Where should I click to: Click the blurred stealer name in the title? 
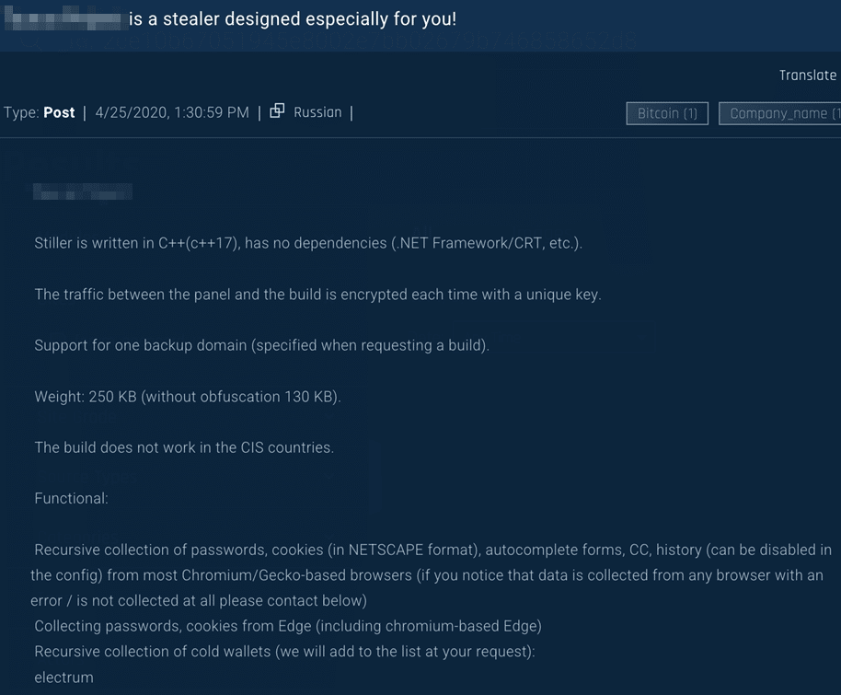click(x=64, y=18)
